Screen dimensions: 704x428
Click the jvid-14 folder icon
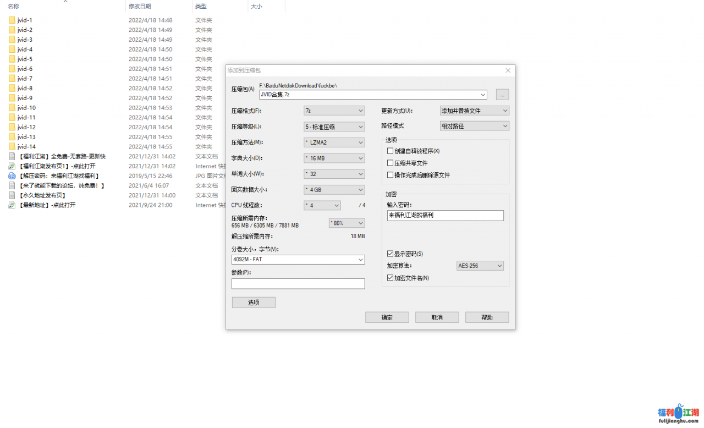(x=12, y=147)
